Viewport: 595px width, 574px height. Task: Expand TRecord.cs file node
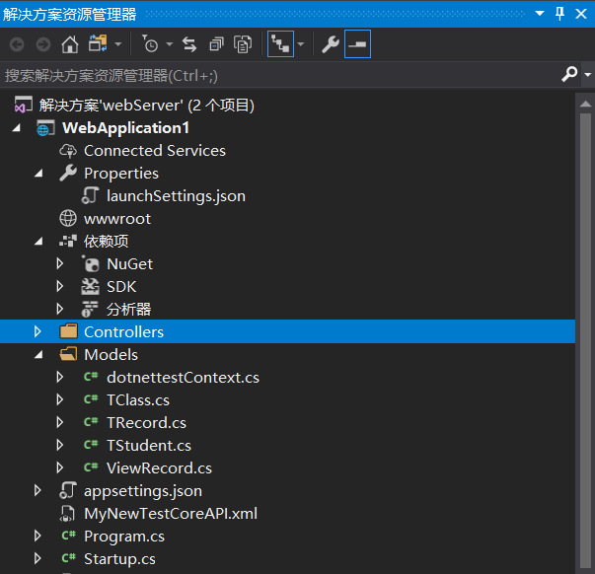(59, 423)
